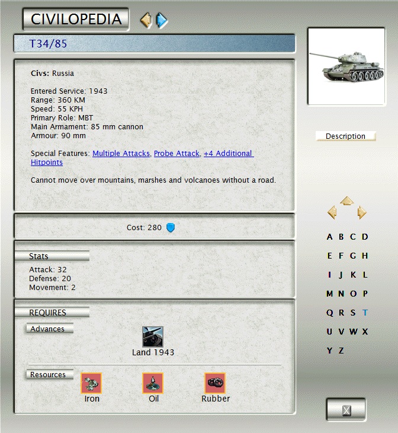Image resolution: width=398 pixels, height=433 pixels.
Task: Go to letter Y in the index
Action: click(330, 351)
